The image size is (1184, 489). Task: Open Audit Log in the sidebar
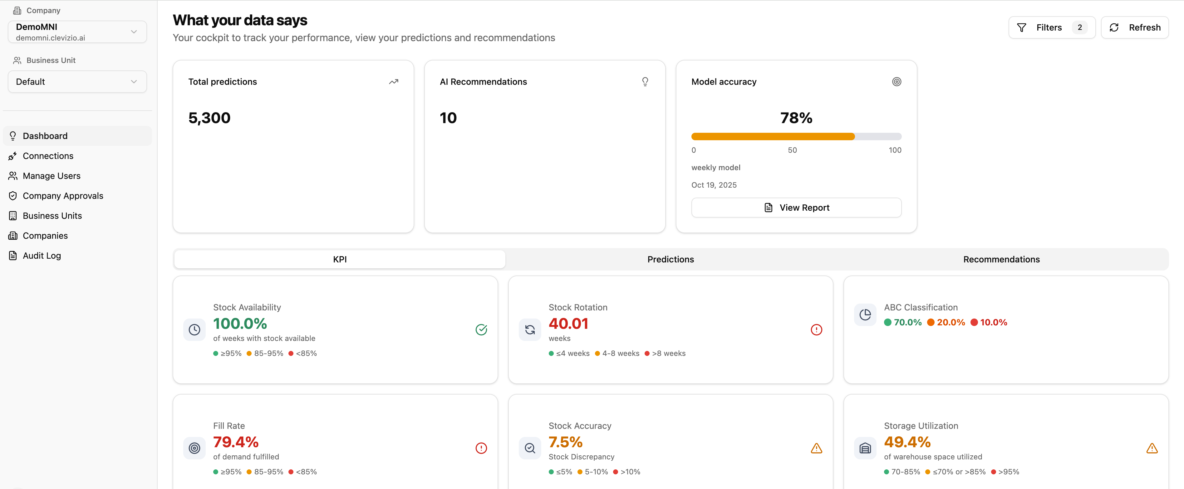[x=42, y=256]
